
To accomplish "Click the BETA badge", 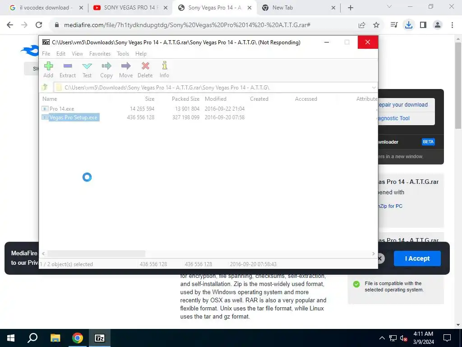I will tap(428, 142).
